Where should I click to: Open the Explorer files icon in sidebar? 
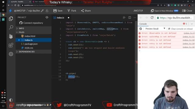coord(11,19)
